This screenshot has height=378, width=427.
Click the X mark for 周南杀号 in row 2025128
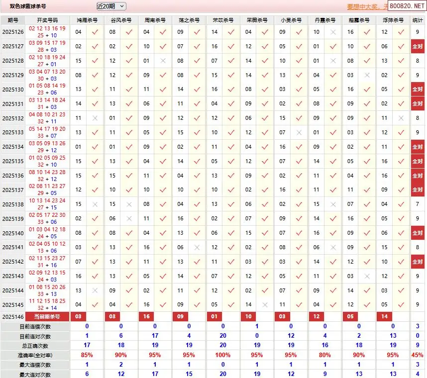click(x=163, y=61)
